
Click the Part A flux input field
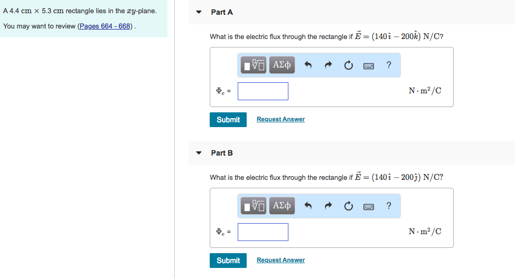(263, 91)
